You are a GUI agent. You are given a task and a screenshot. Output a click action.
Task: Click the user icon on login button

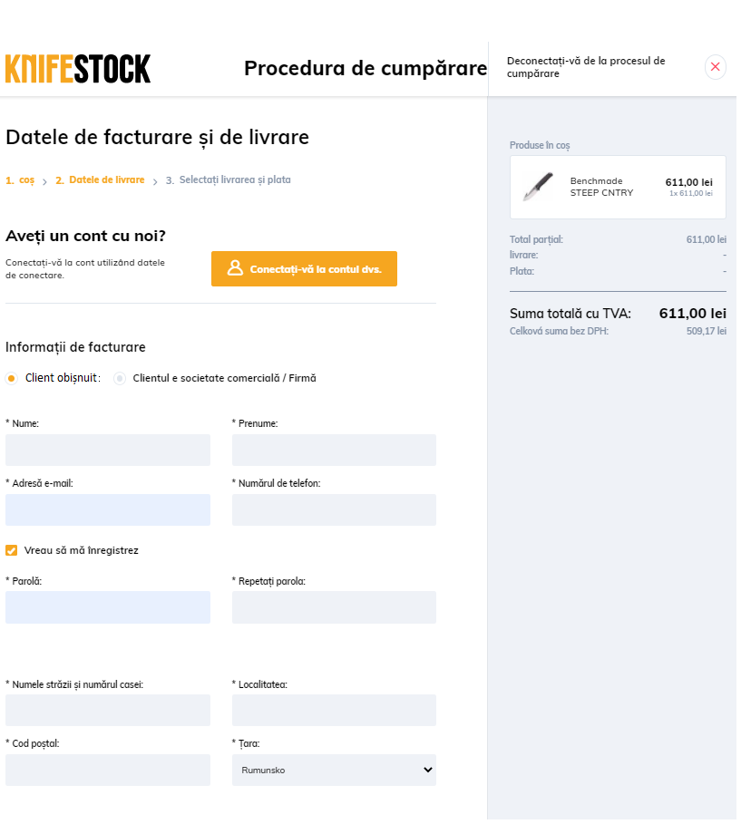pyautogui.click(x=235, y=268)
